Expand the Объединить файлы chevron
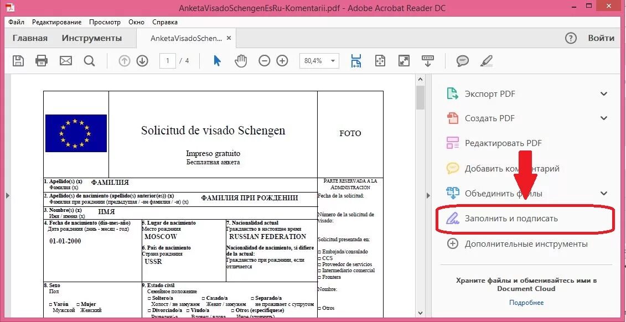This screenshot has height=322, width=626. (x=604, y=194)
